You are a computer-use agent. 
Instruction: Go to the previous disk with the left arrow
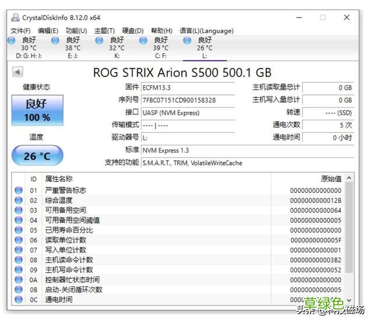(17, 72)
